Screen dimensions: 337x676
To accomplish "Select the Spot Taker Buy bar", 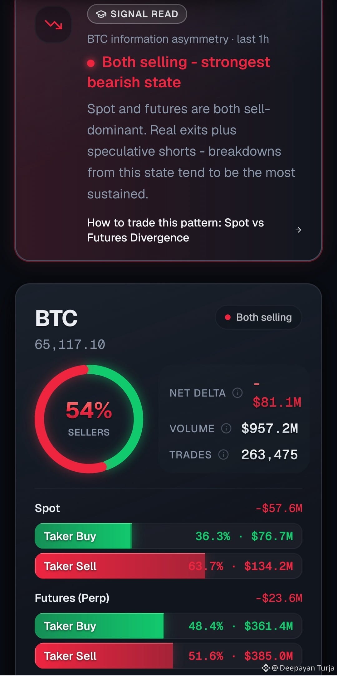I will pyautogui.click(x=168, y=536).
